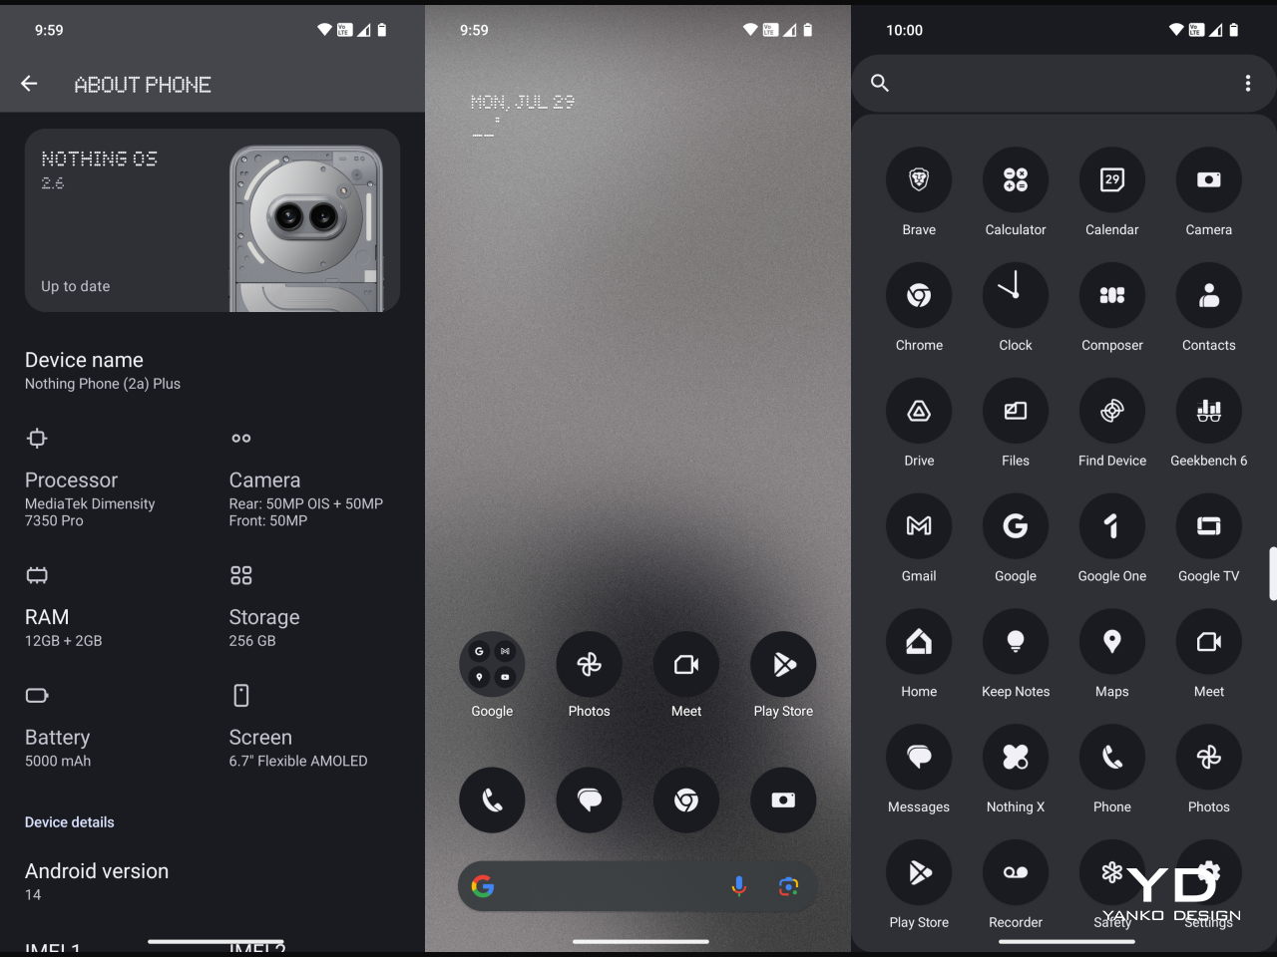The height and width of the screenshot is (957, 1277).
Task: Open Google Lens from search bar
Action: pos(788,886)
